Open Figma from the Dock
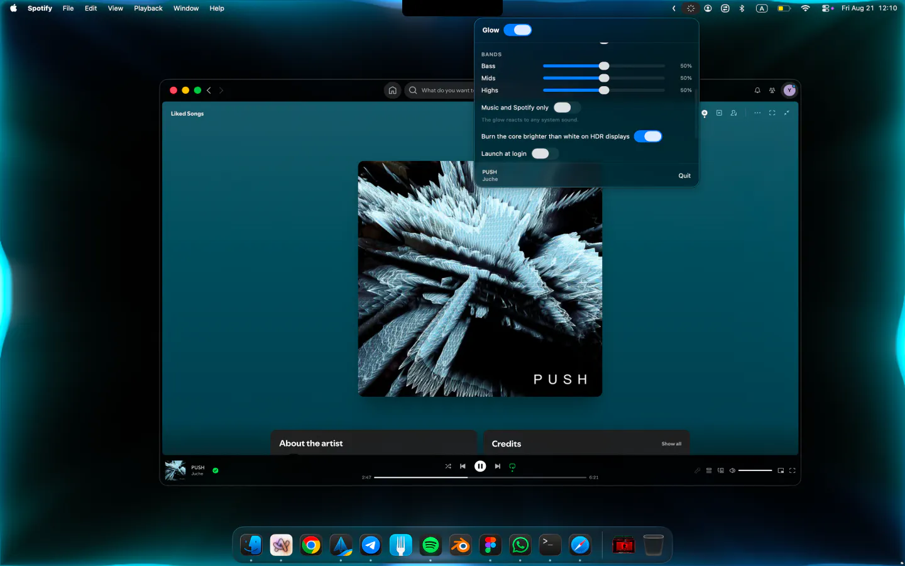This screenshot has height=566, width=905. (x=490, y=545)
